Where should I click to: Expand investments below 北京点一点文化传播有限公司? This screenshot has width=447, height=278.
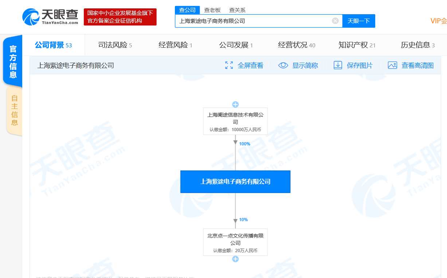[235, 259]
